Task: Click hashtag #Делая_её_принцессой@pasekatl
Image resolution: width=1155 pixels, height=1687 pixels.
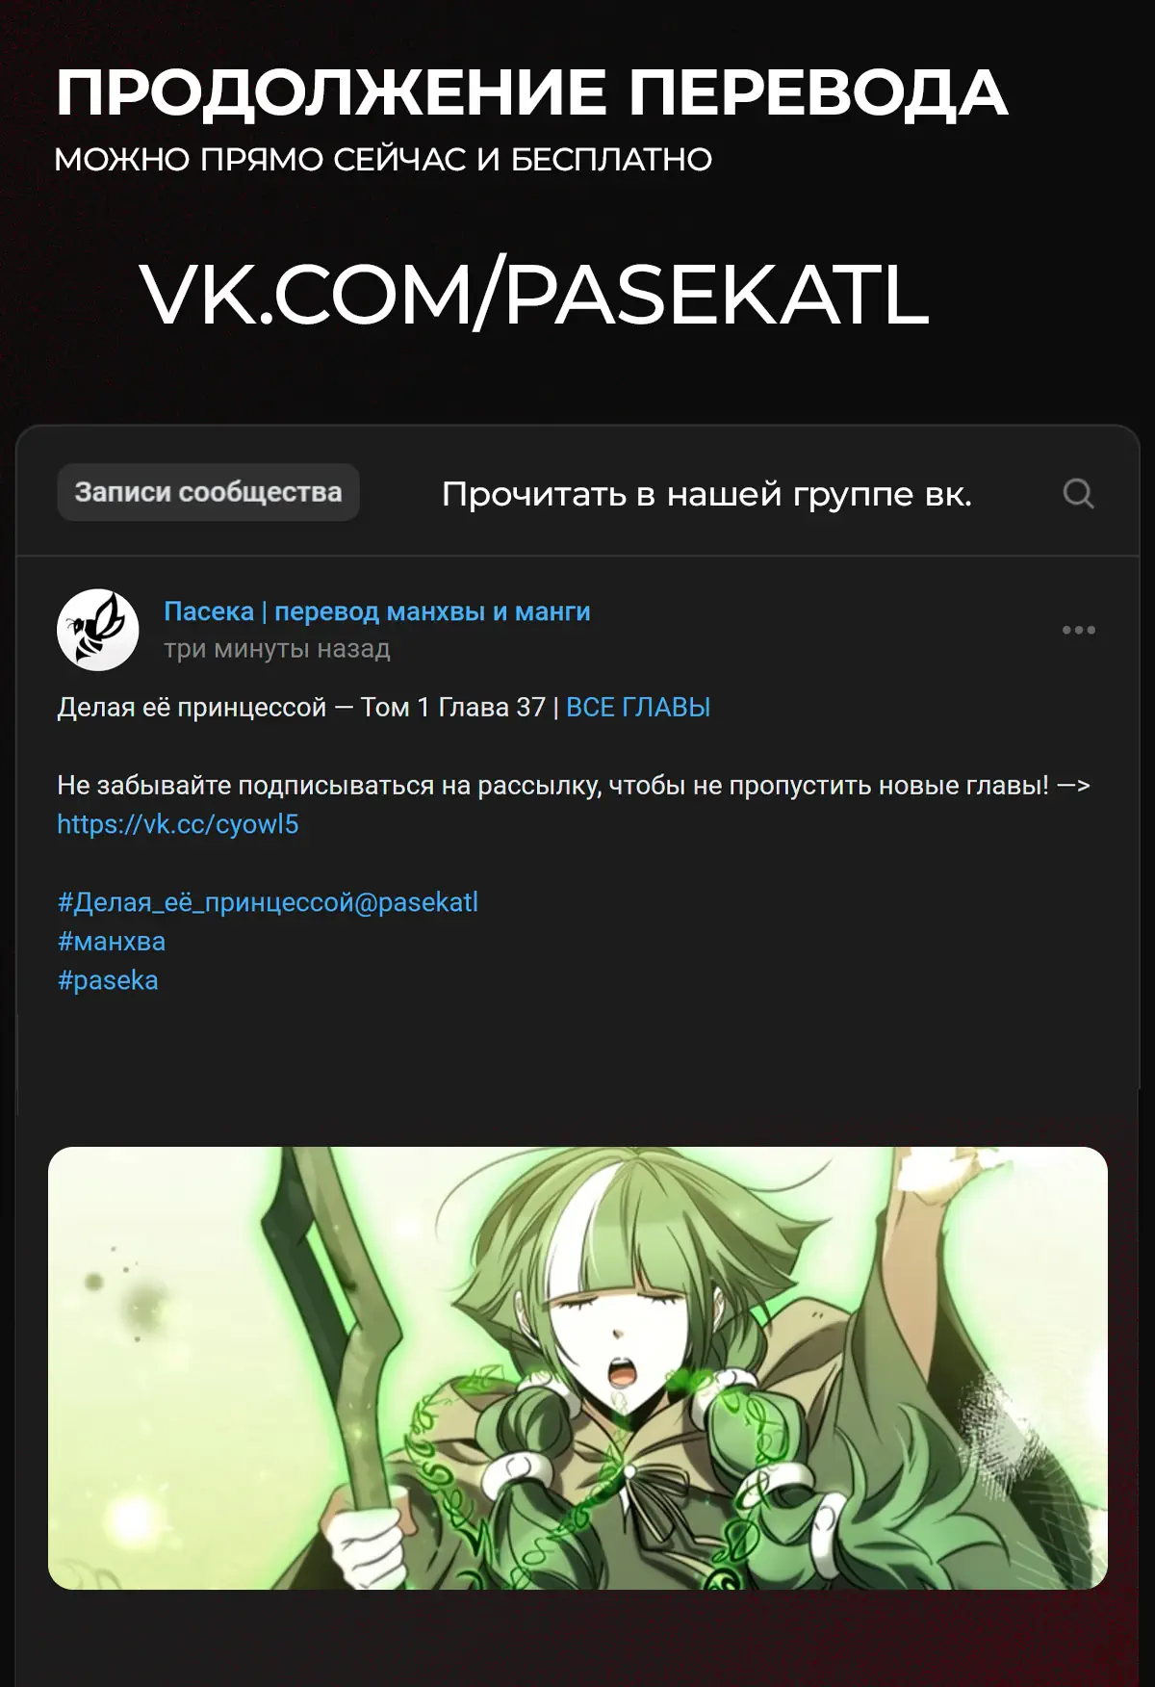Action: pyautogui.click(x=268, y=902)
